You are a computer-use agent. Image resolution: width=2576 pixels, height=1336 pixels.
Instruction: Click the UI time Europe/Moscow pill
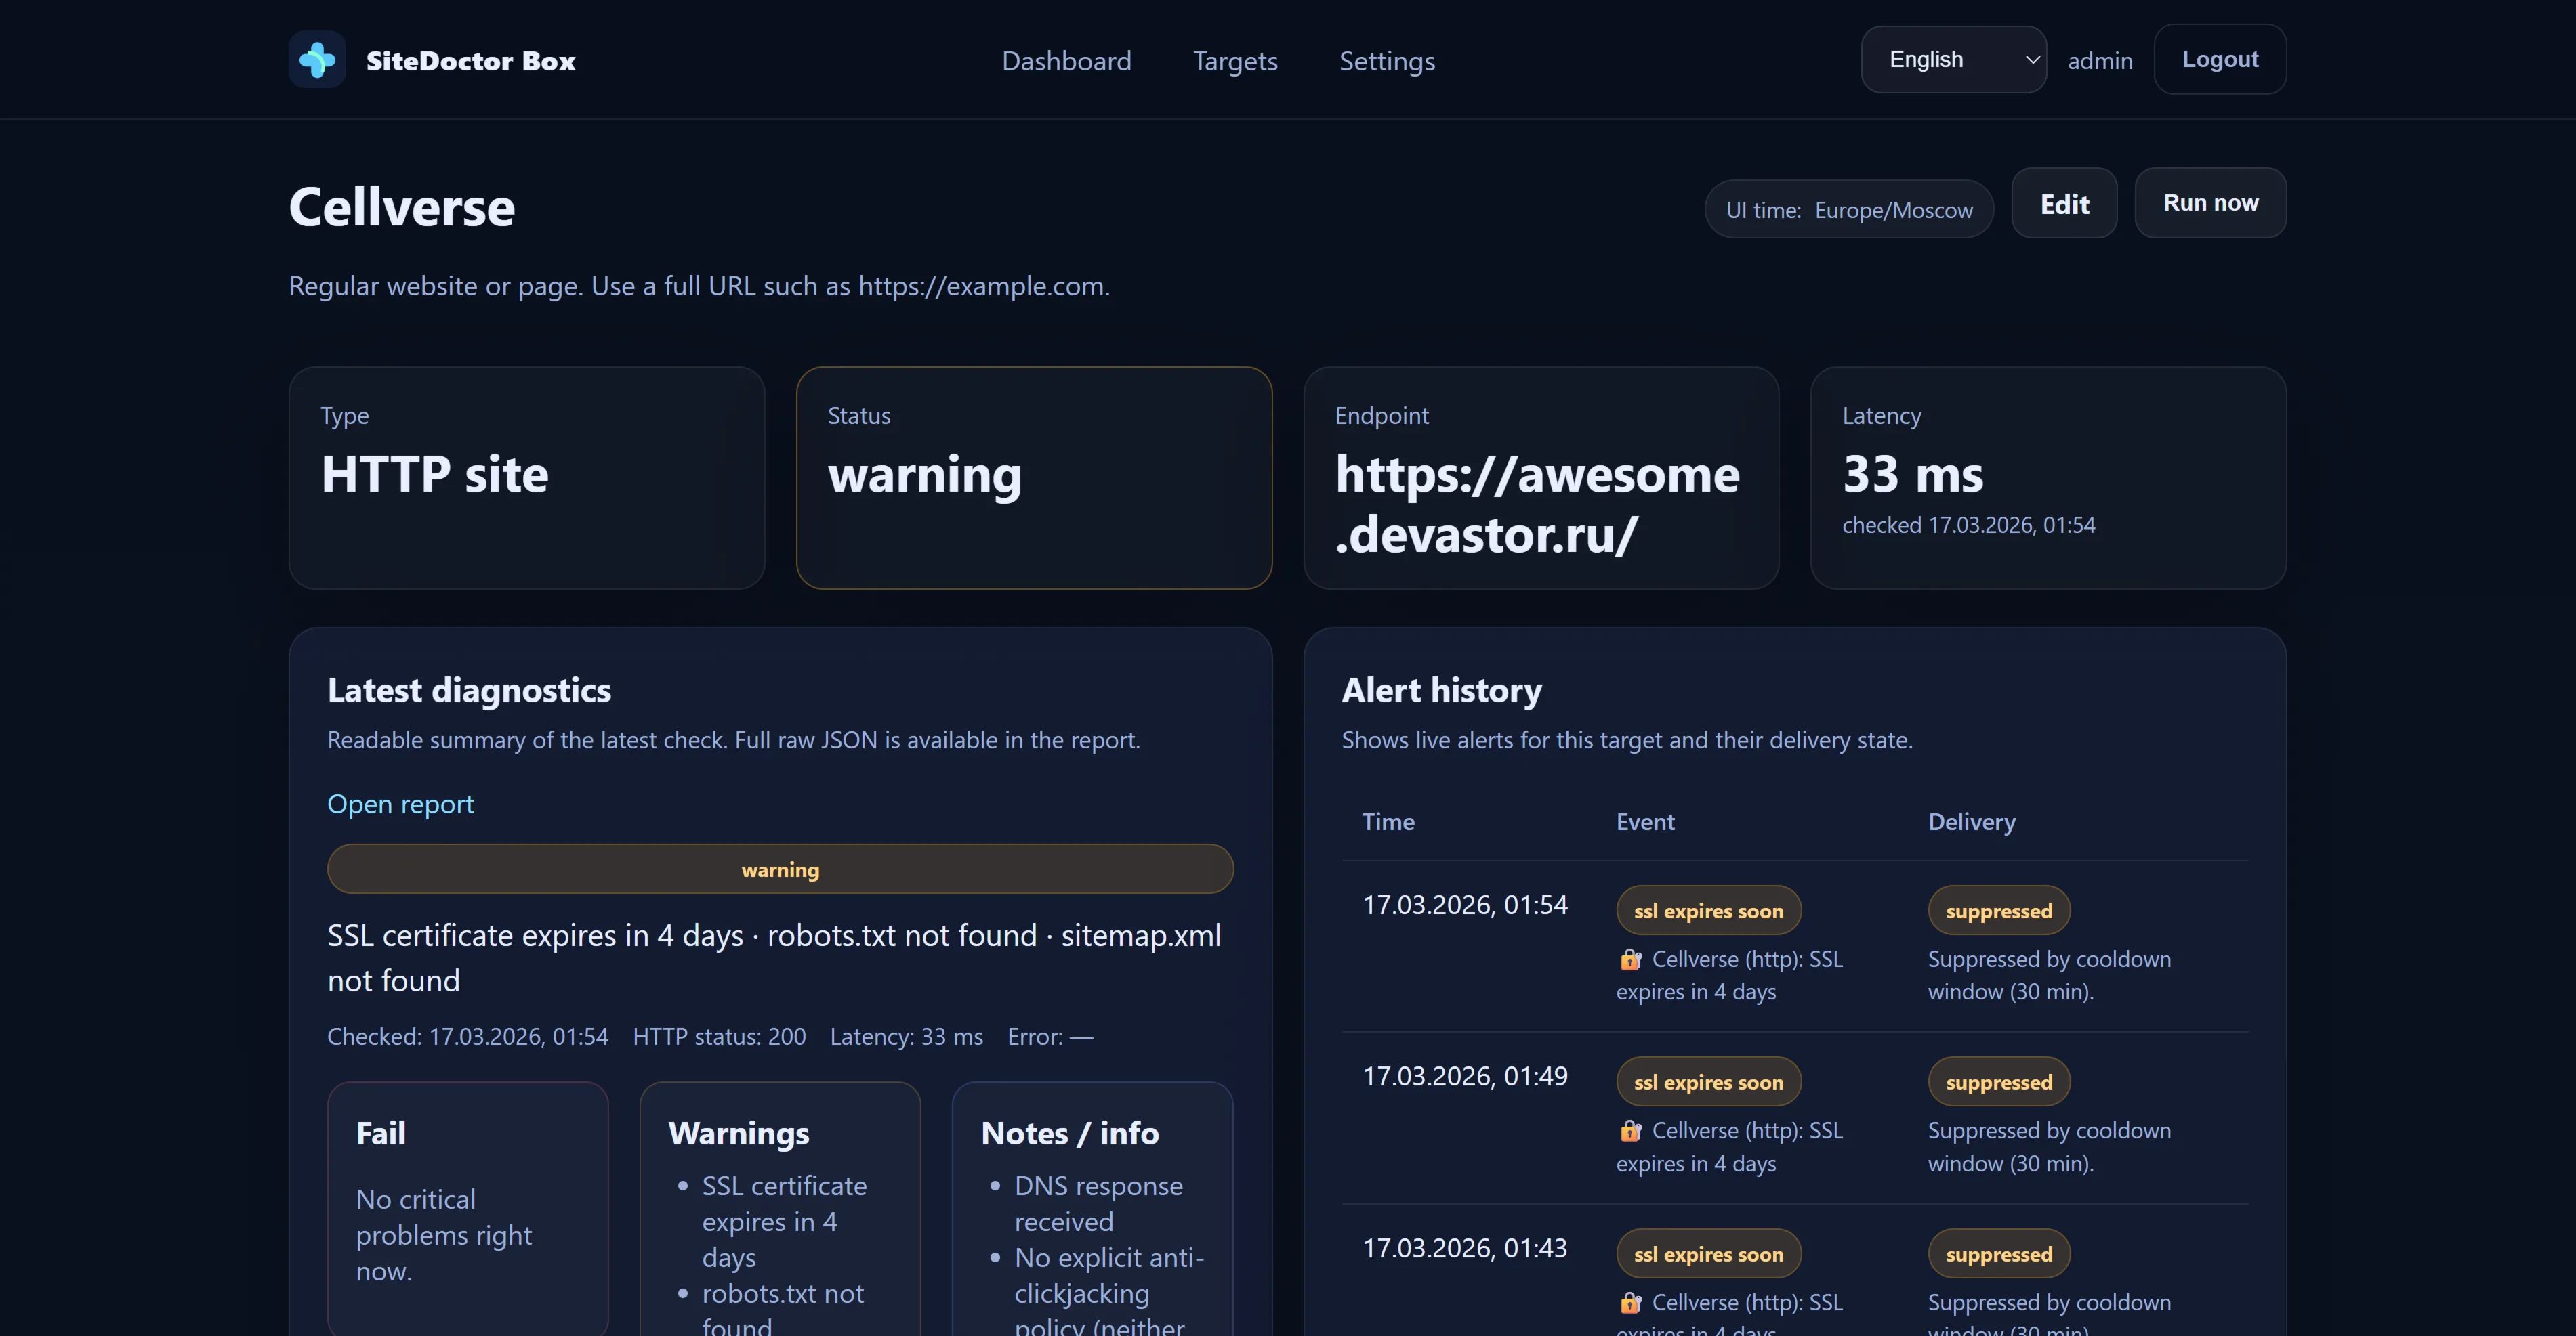tap(1848, 210)
